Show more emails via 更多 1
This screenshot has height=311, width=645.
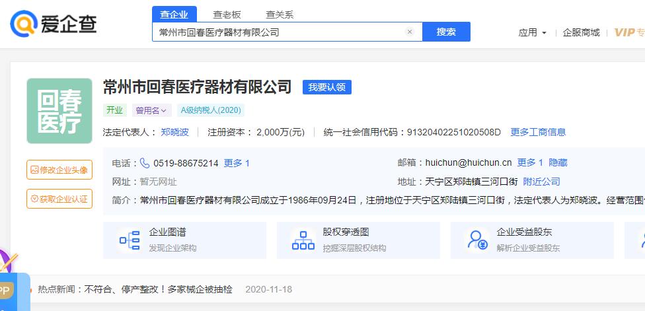pos(530,162)
